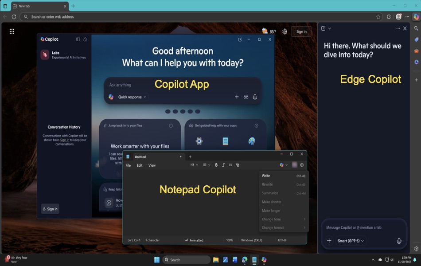Open File Explorer from taskbar

point(216,260)
